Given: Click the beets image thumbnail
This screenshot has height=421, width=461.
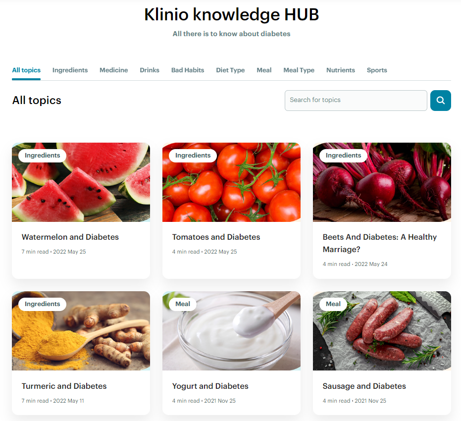Looking at the screenshot, I should click(382, 182).
